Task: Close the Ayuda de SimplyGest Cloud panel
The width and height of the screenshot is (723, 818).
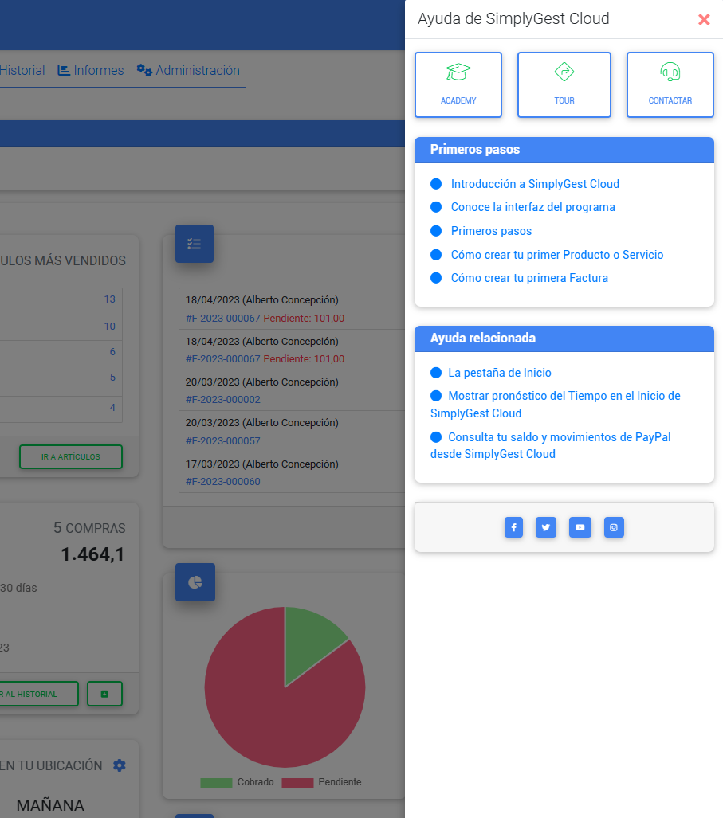Action: pos(704,19)
